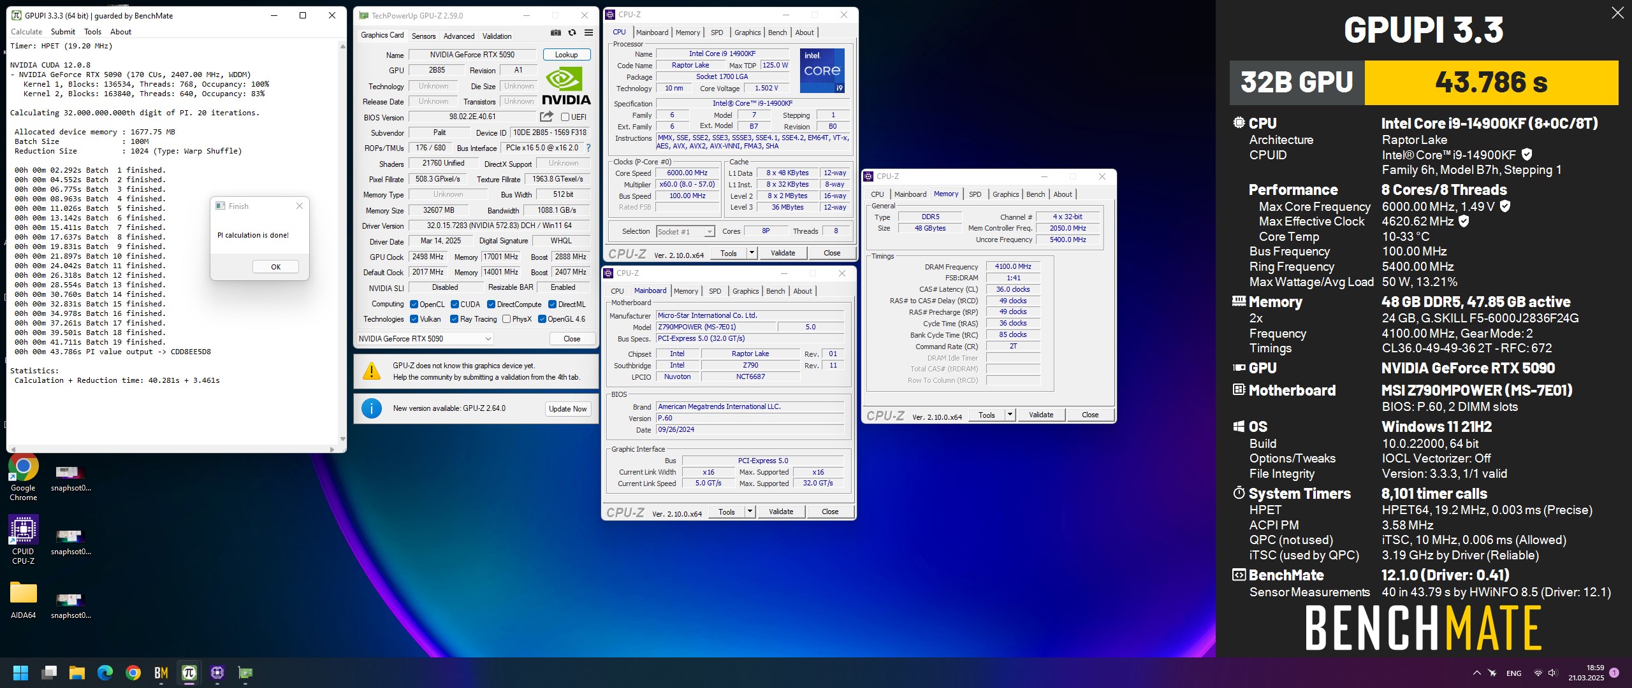This screenshot has width=1632, height=688.
Task: Click the network tray icon
Action: point(1538,673)
